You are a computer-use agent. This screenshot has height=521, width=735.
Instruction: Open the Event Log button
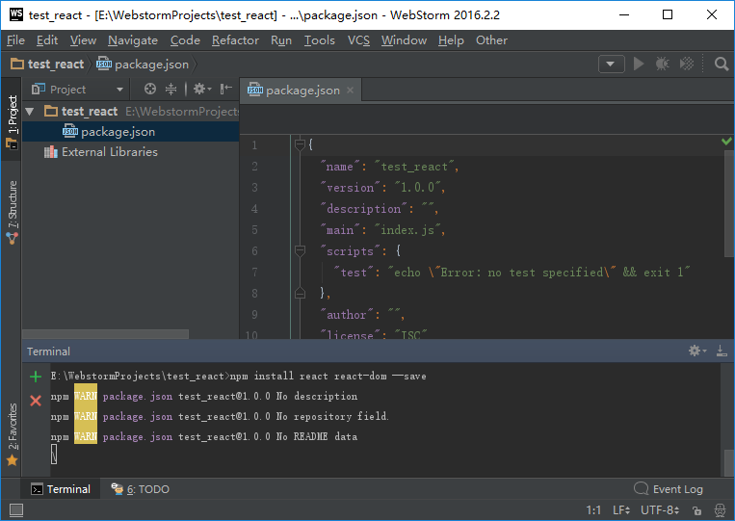[x=669, y=489]
